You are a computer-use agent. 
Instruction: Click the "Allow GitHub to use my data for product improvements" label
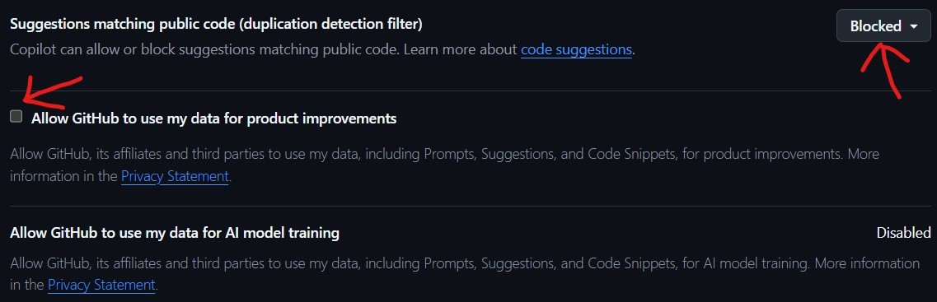214,118
